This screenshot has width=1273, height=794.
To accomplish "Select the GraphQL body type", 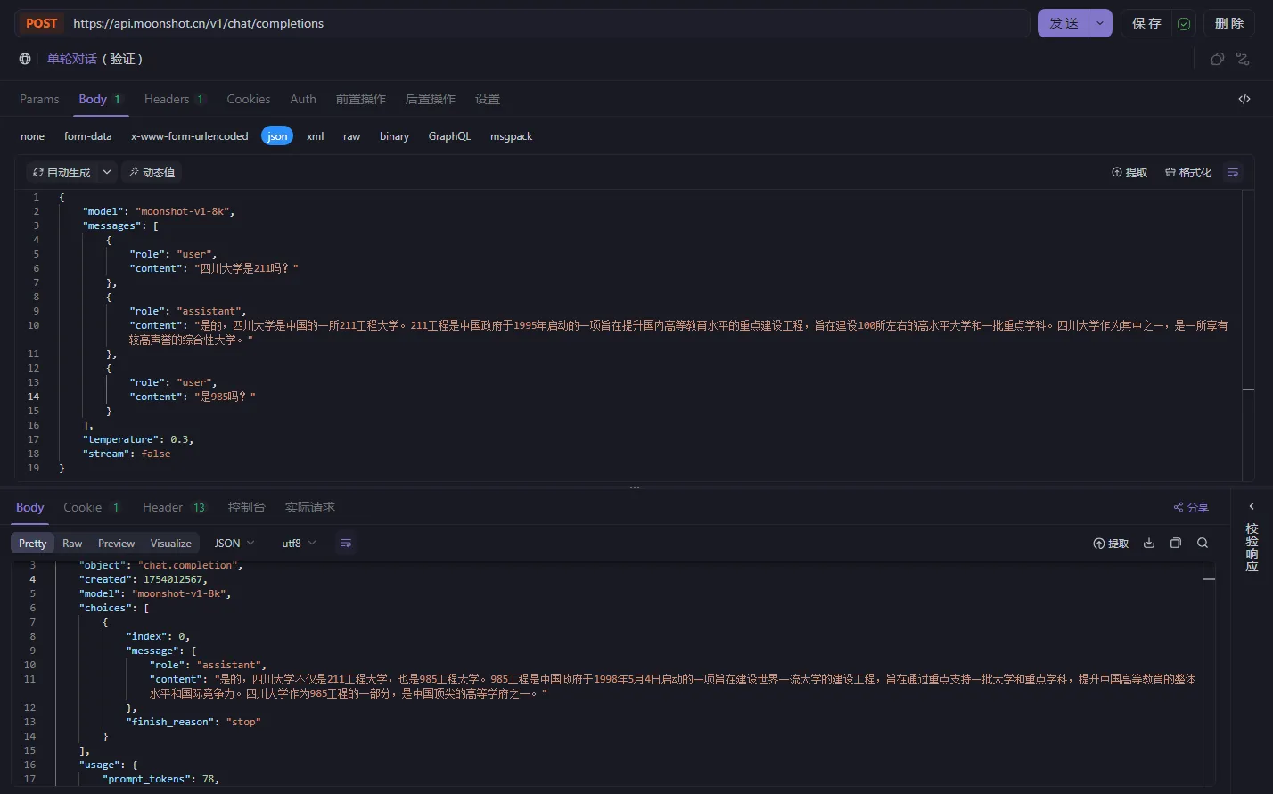I will (449, 136).
